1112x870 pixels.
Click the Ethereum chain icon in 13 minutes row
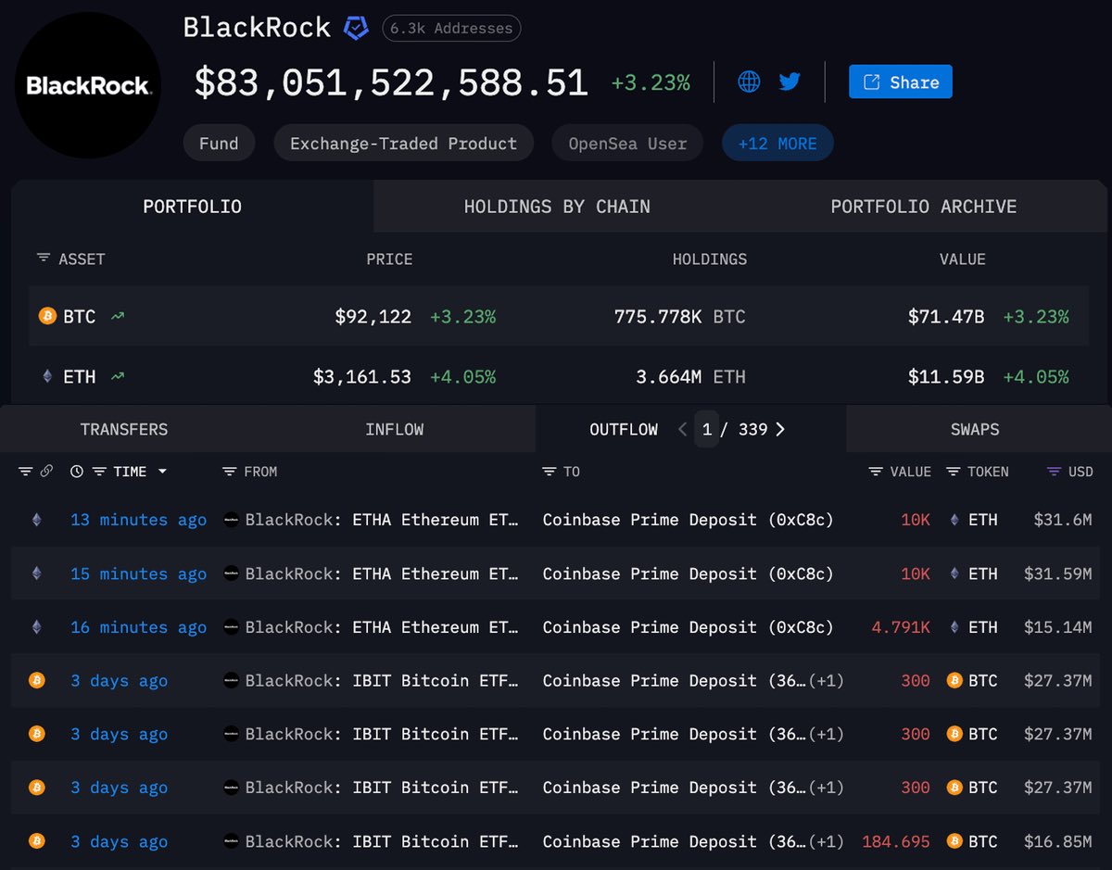[x=37, y=520]
